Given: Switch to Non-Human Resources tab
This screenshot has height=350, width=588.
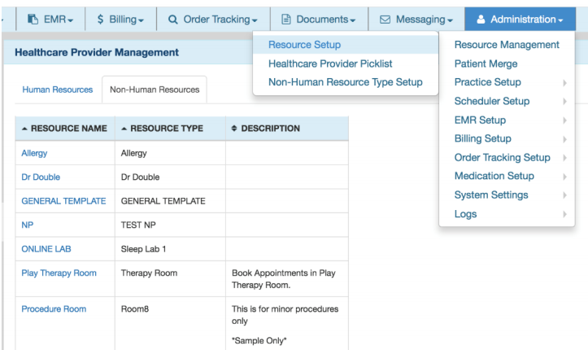Looking at the screenshot, I should click(155, 90).
